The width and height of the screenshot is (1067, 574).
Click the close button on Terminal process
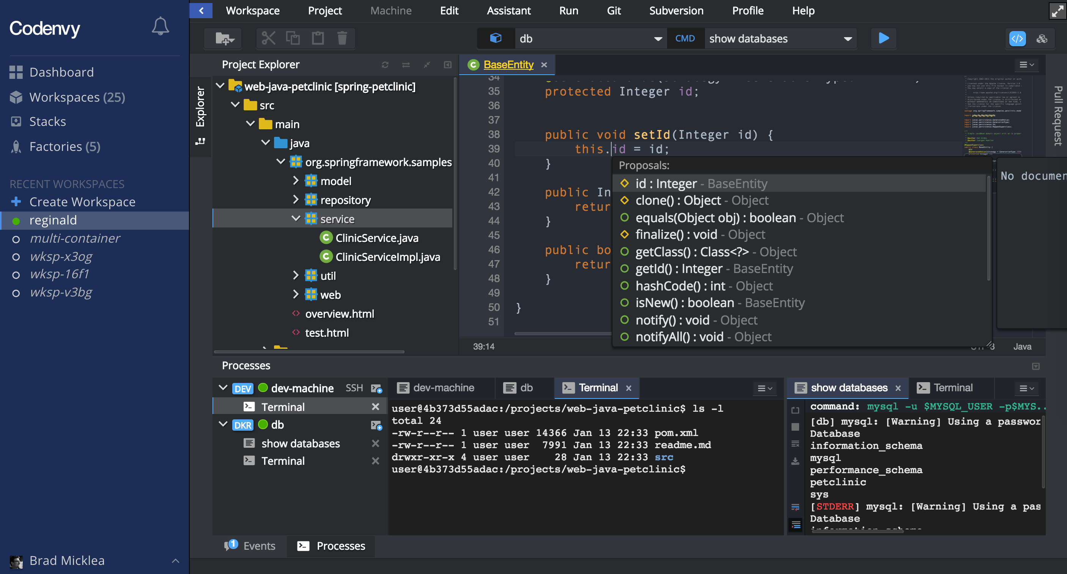[375, 406]
